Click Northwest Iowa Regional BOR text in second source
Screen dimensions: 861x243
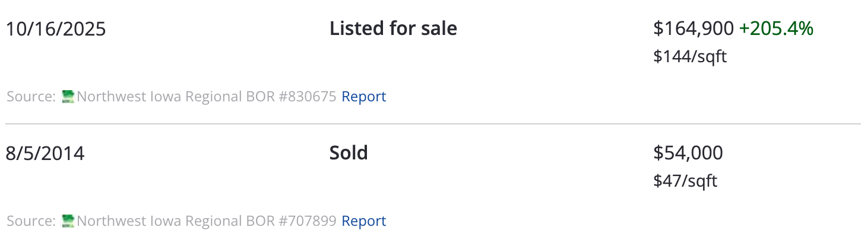(175, 221)
